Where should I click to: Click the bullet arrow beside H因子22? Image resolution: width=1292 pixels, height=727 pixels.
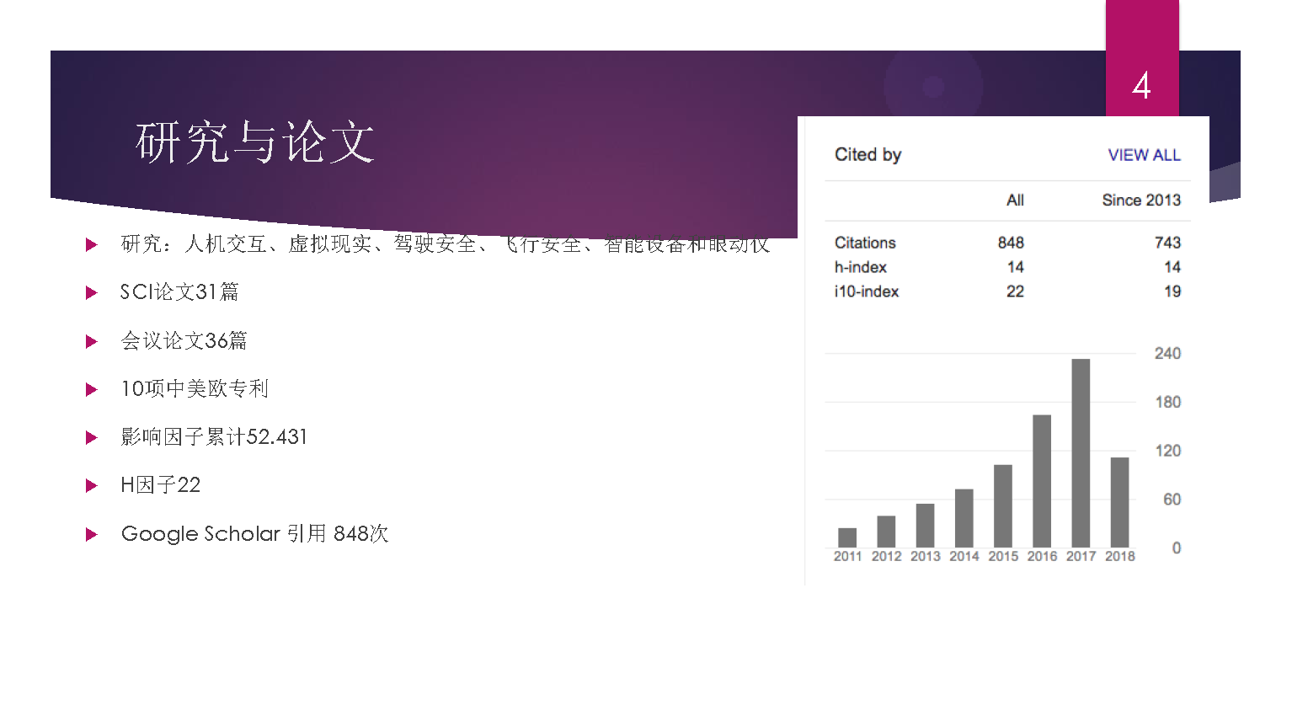(92, 485)
